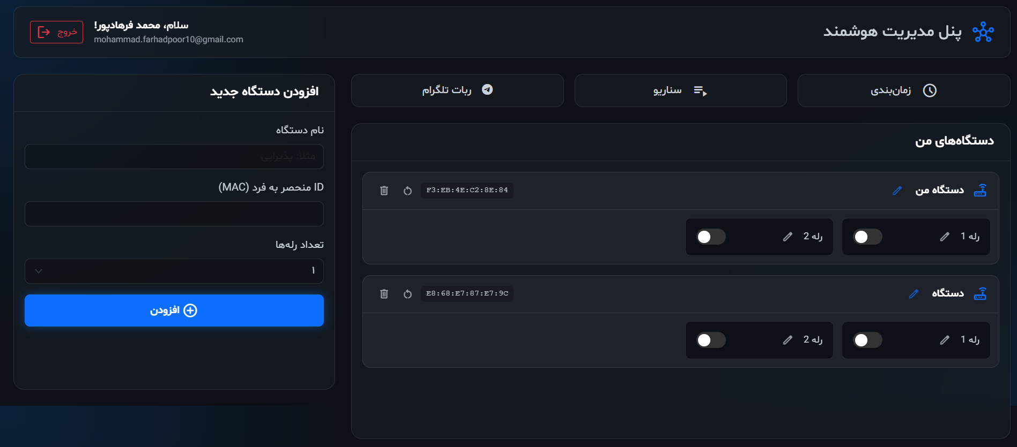This screenshot has width=1017, height=447.
Task: Click the MAC ID input field
Action: click(174, 214)
